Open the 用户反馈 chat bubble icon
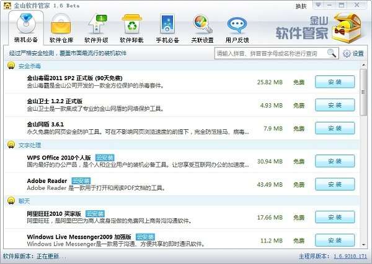The height and width of the screenshot is (264, 372). (237, 25)
